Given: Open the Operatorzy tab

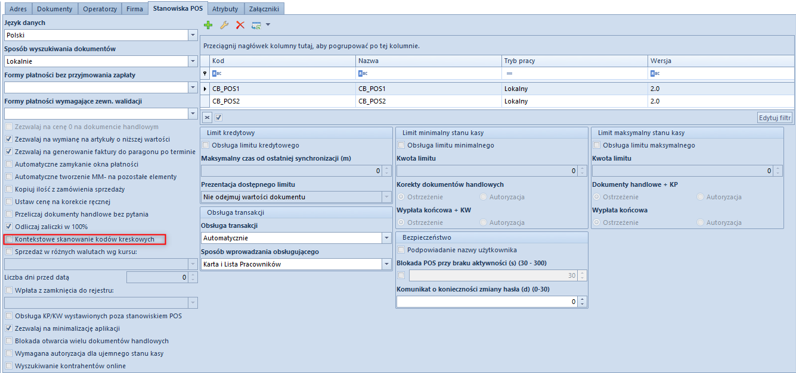Looking at the screenshot, I should [100, 9].
